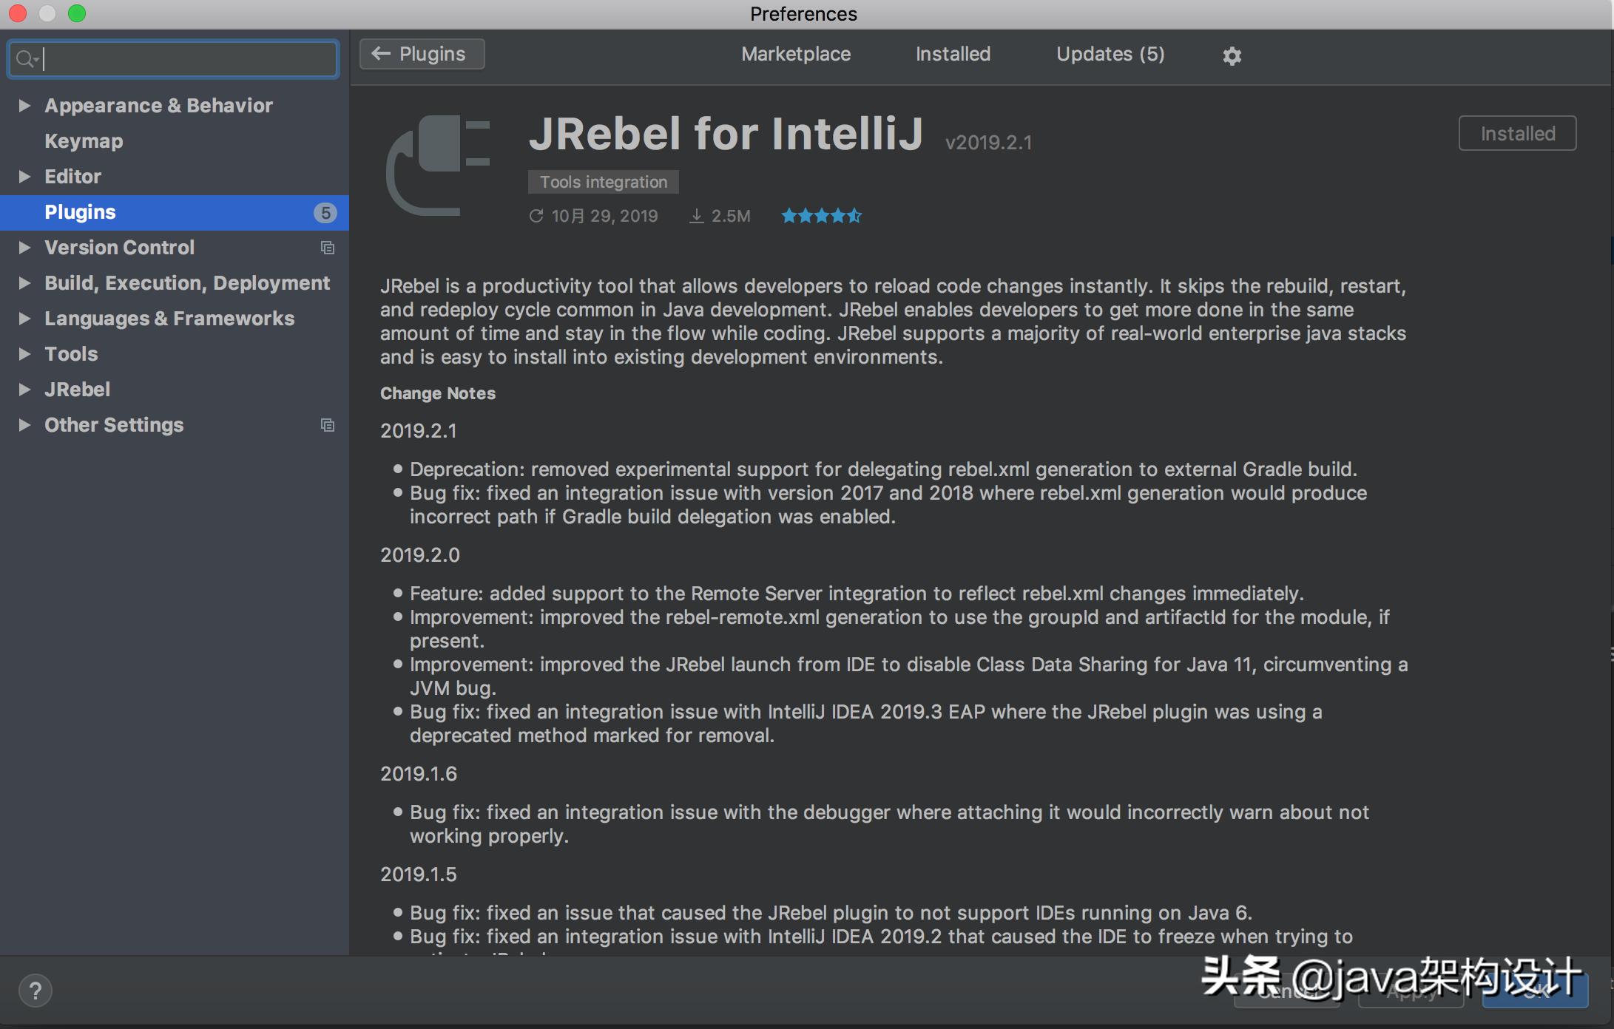Expand Build, Execution, Deployment node
The image size is (1614, 1029).
pyautogui.click(x=24, y=283)
